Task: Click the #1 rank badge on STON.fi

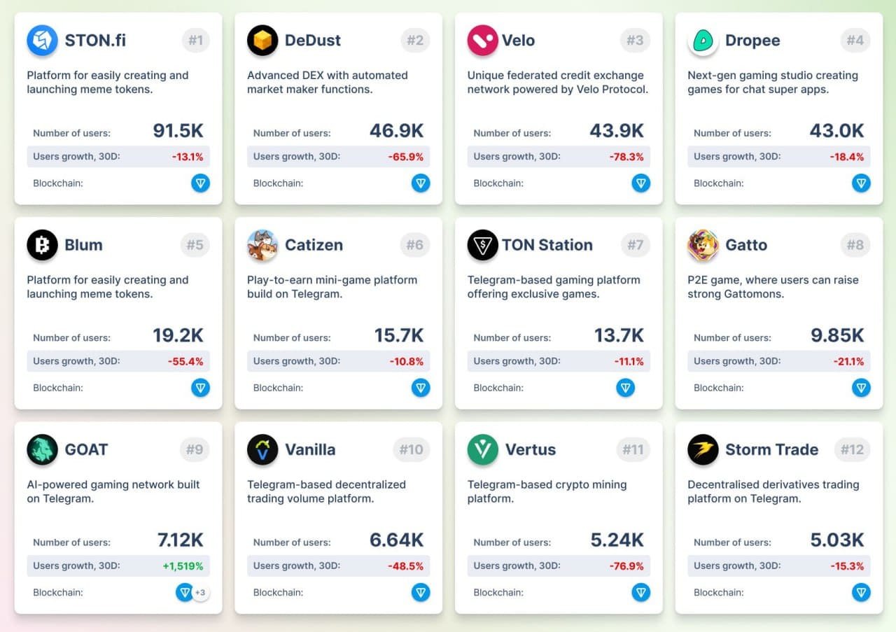Action: click(195, 41)
